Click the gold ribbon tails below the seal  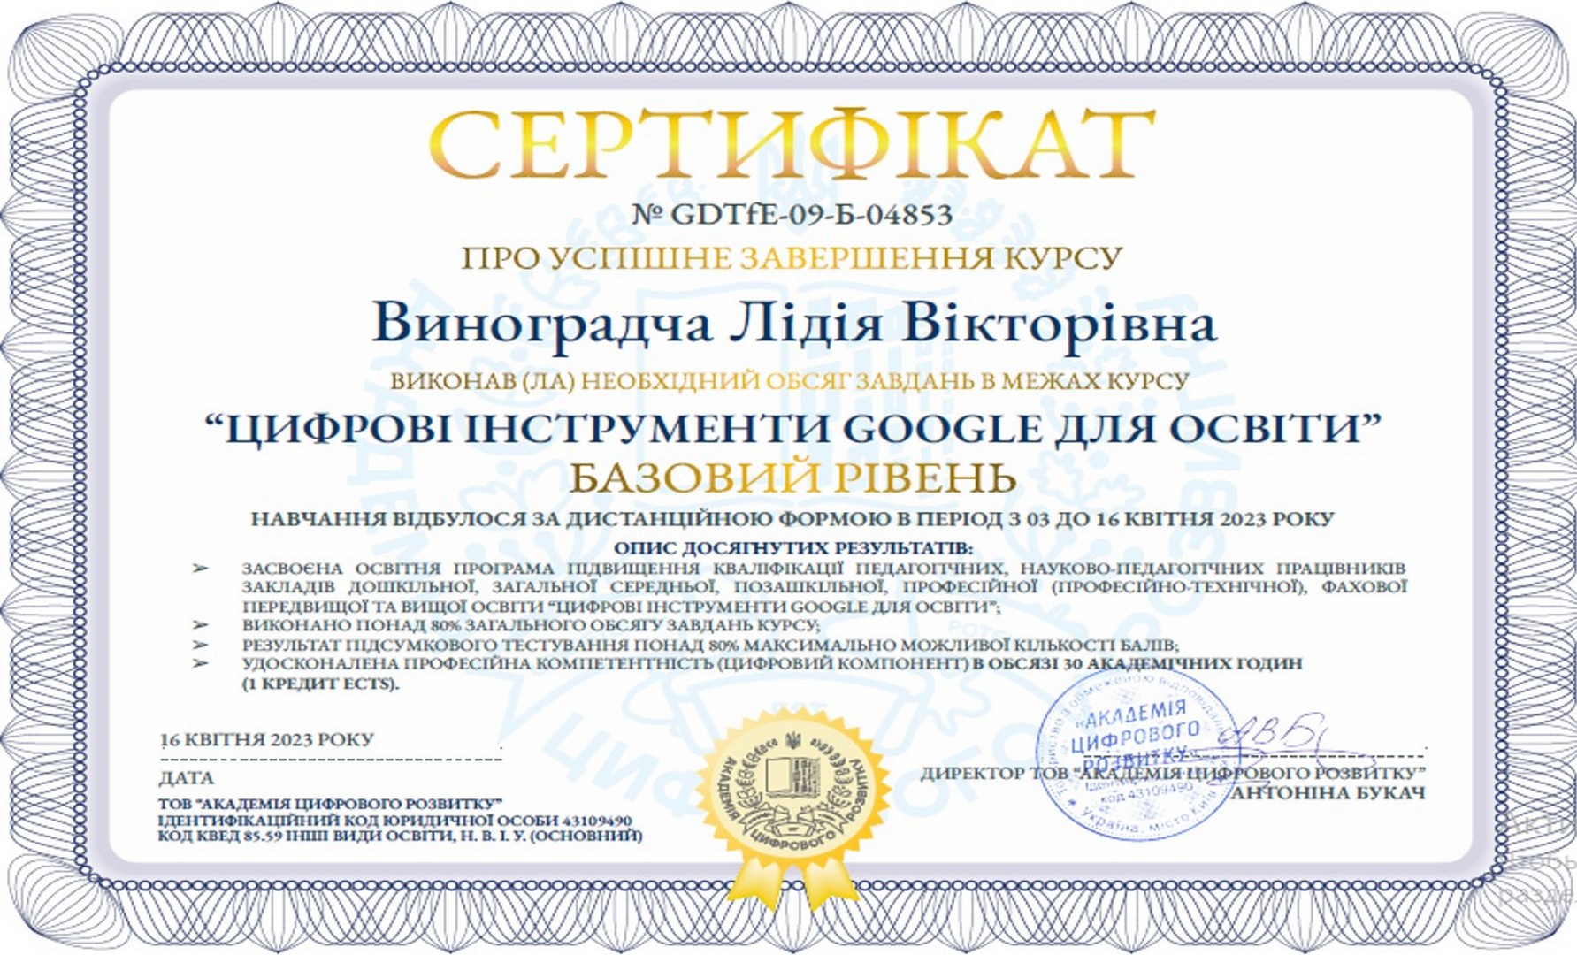tap(793, 884)
